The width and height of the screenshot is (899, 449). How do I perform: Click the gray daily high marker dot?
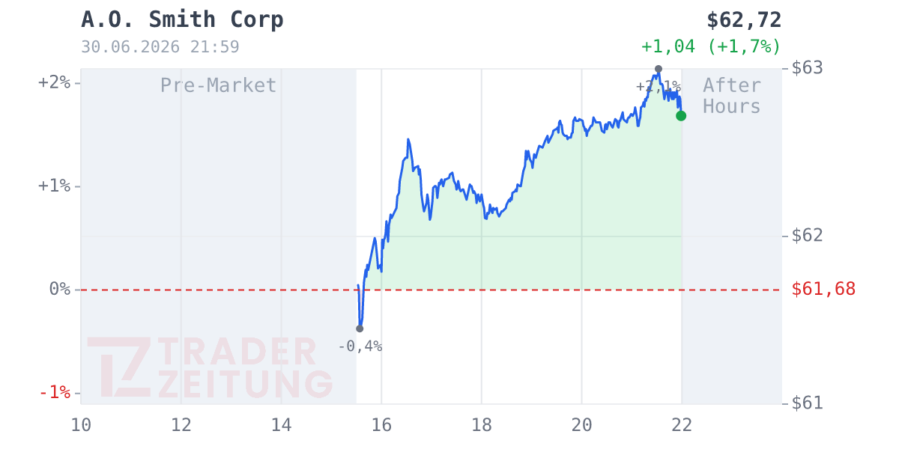tap(659, 69)
